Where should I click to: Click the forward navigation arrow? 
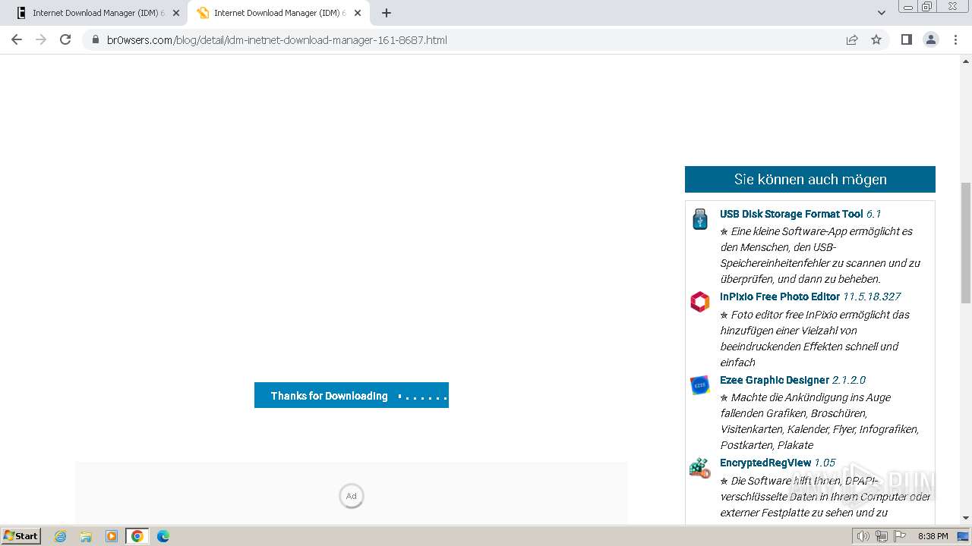click(41, 39)
